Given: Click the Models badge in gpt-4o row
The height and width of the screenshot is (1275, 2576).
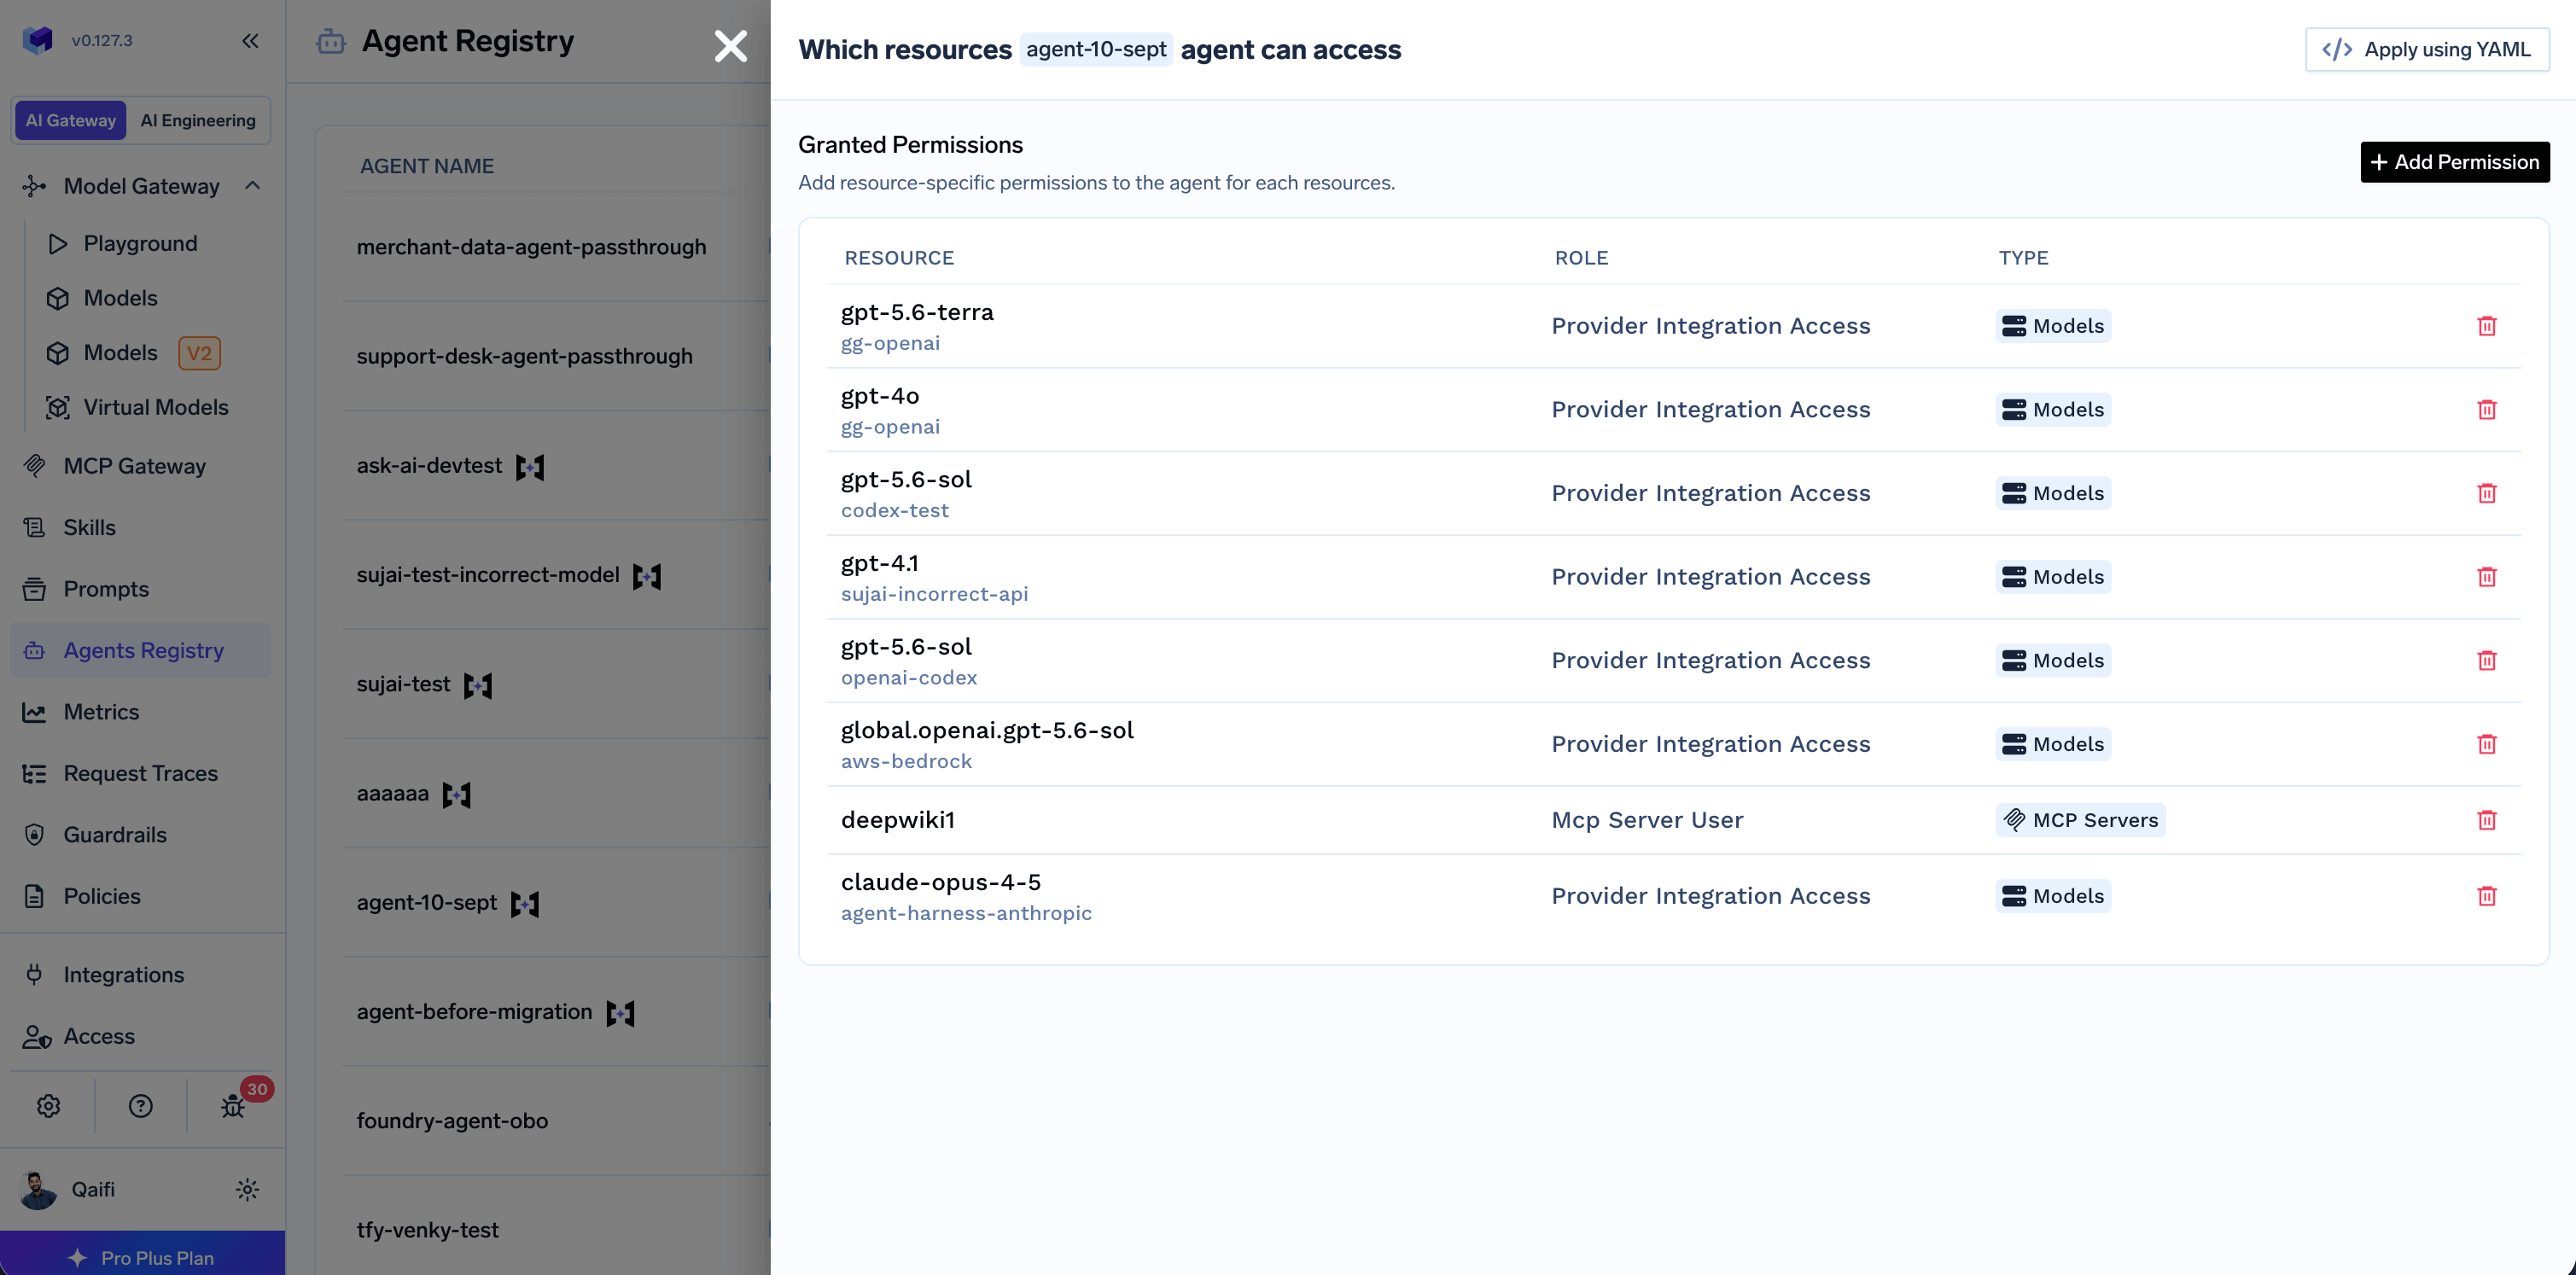Looking at the screenshot, I should [2053, 410].
